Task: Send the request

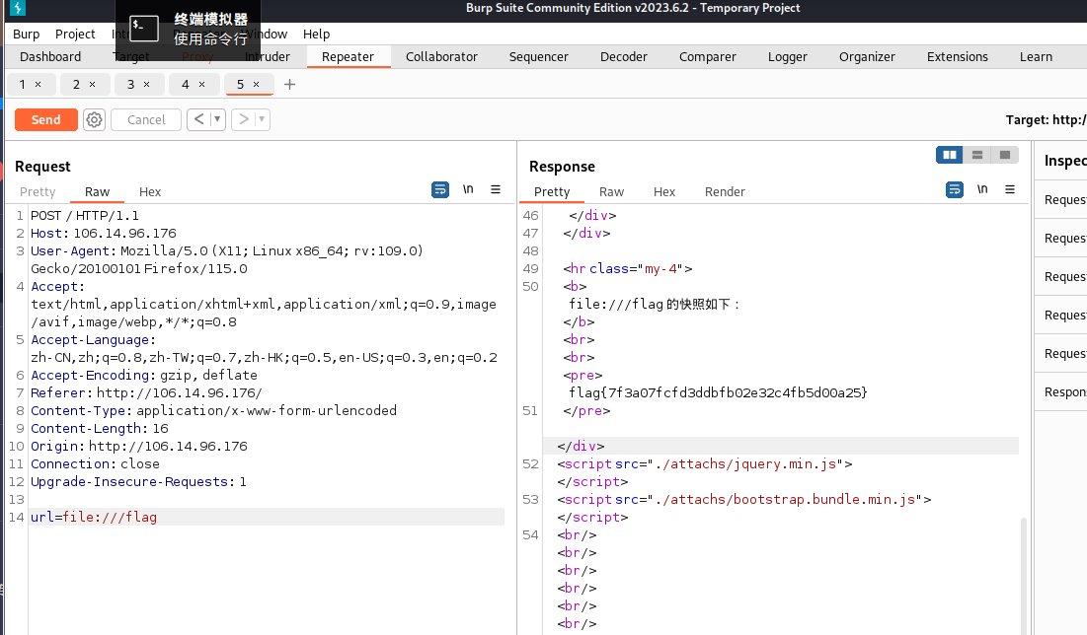Action: click(x=45, y=119)
